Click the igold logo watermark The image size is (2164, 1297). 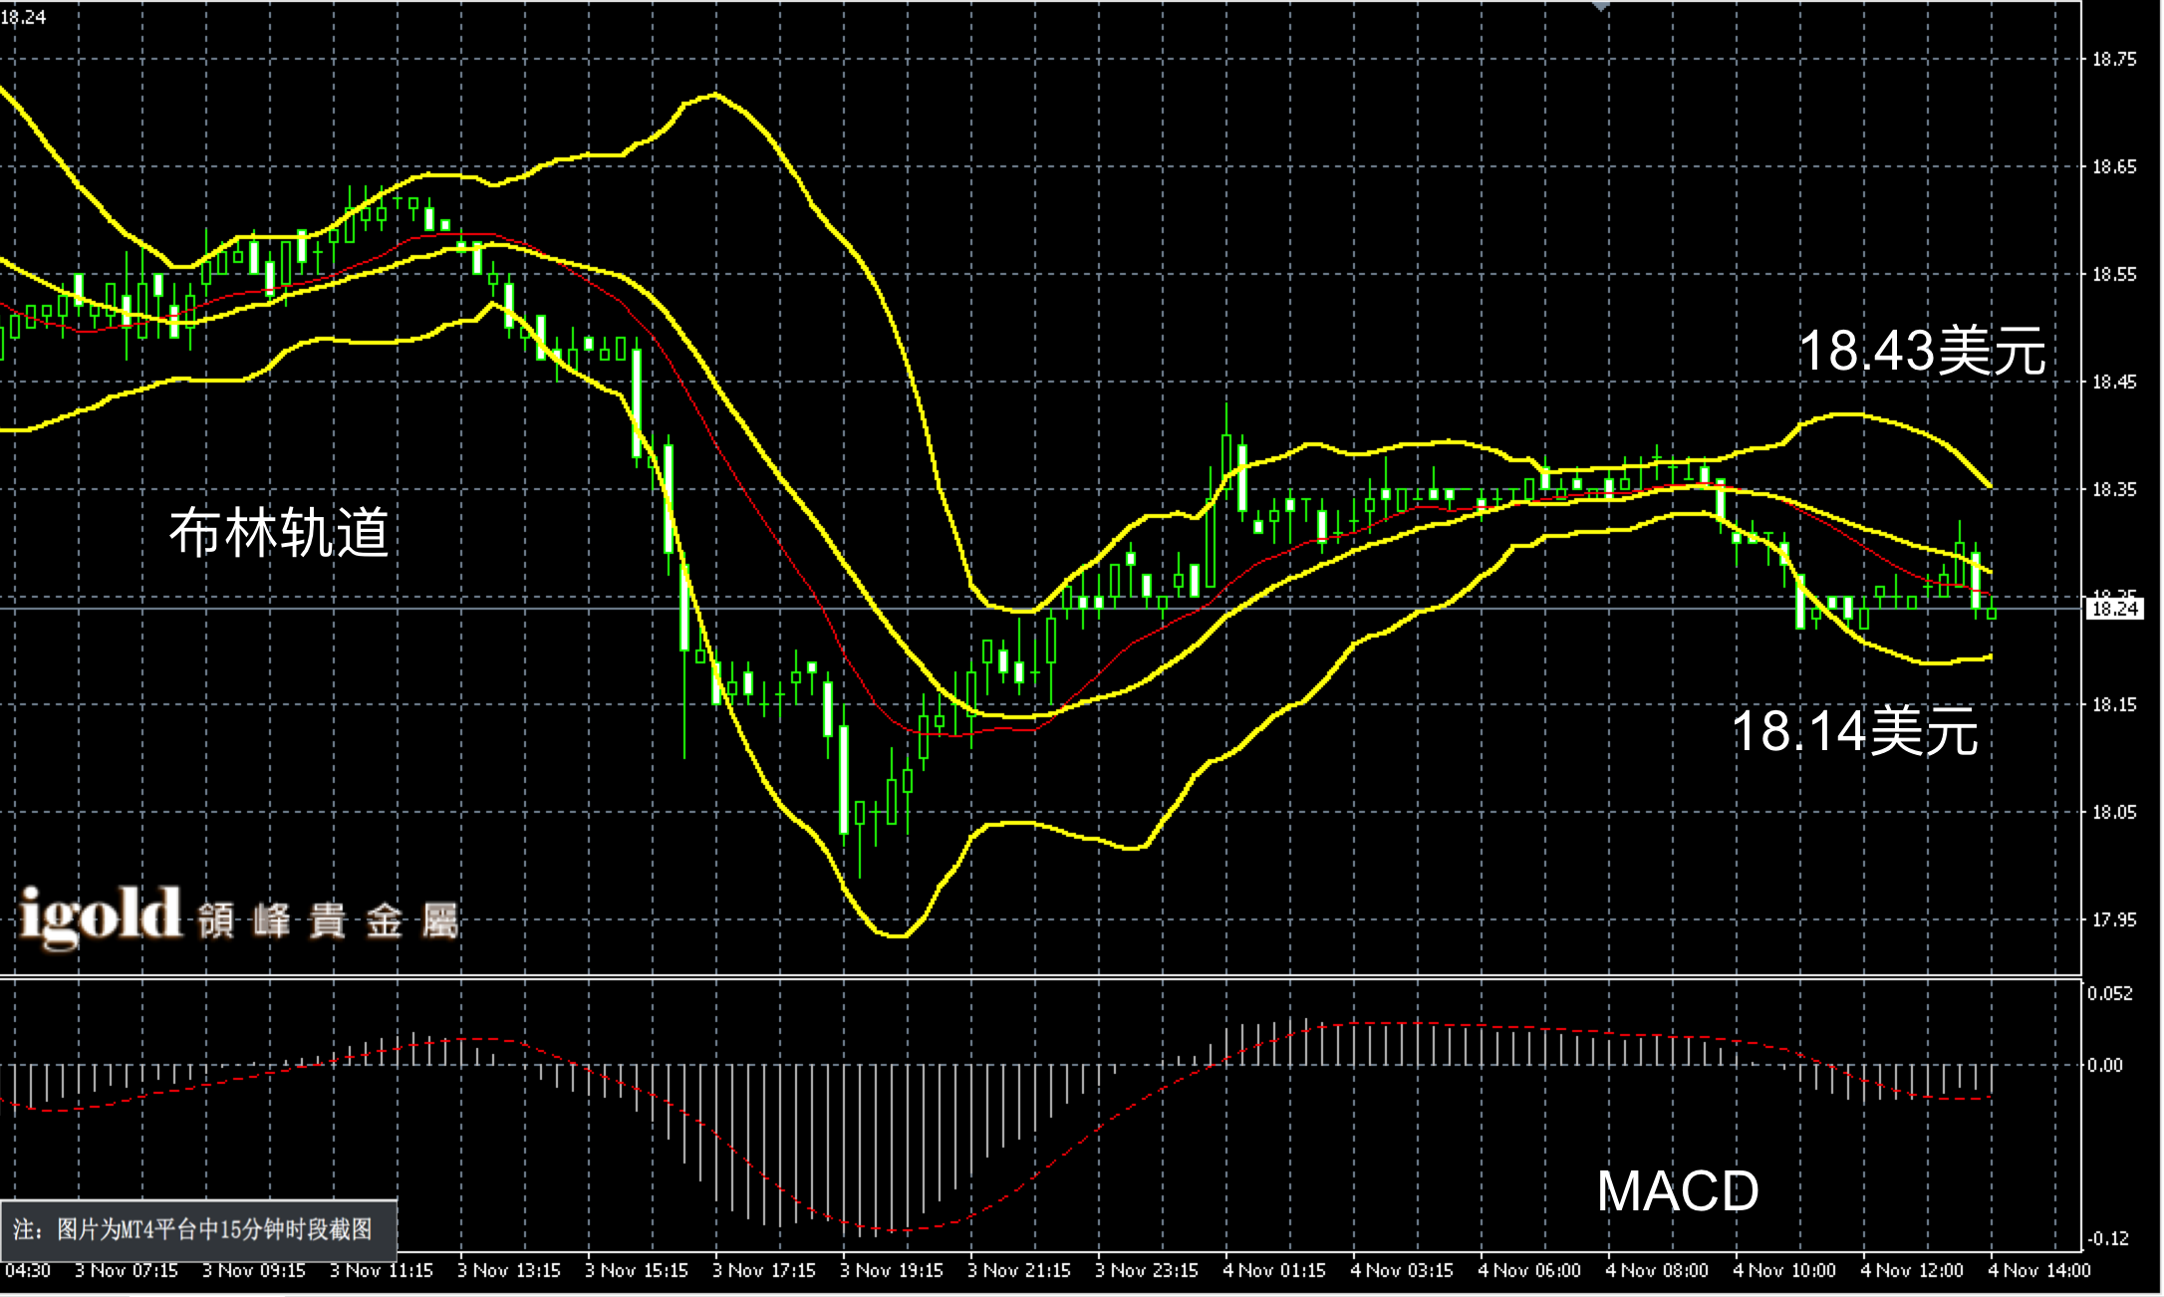click(100, 914)
